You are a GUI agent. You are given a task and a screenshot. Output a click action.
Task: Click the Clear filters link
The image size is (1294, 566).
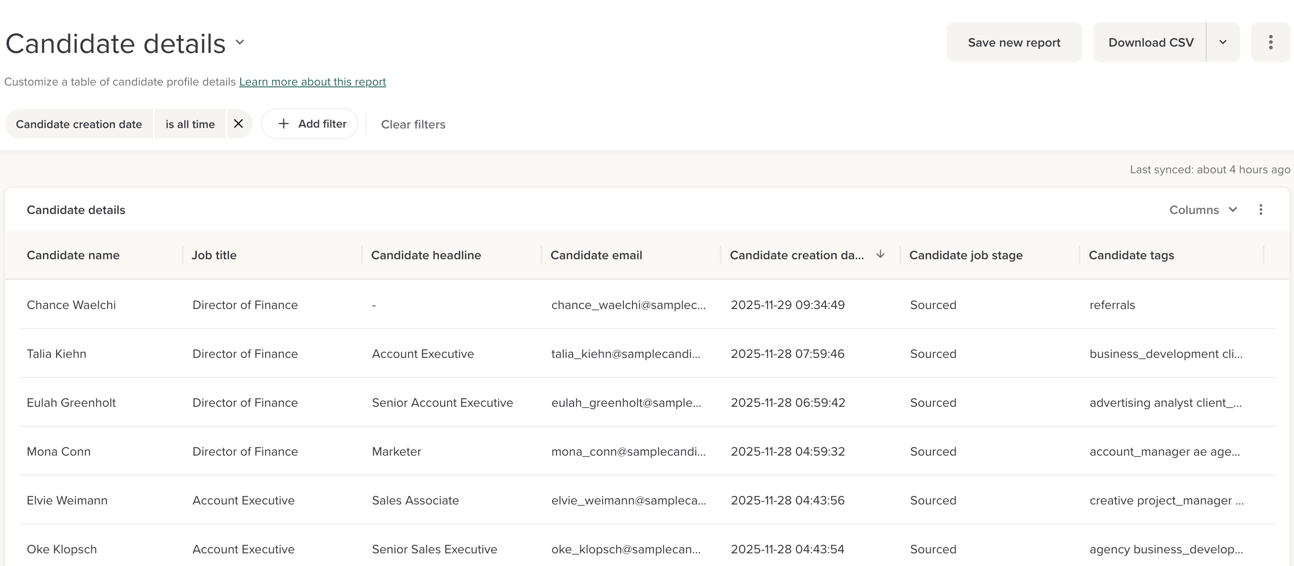coord(413,124)
